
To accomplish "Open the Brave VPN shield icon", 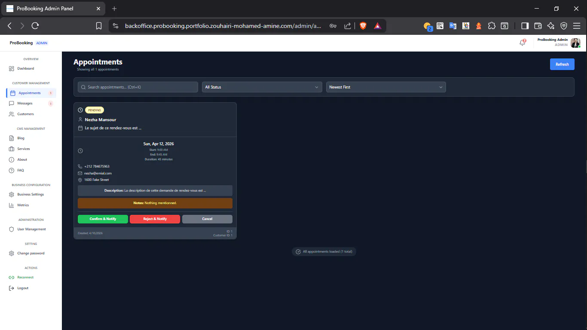I will coord(564,26).
